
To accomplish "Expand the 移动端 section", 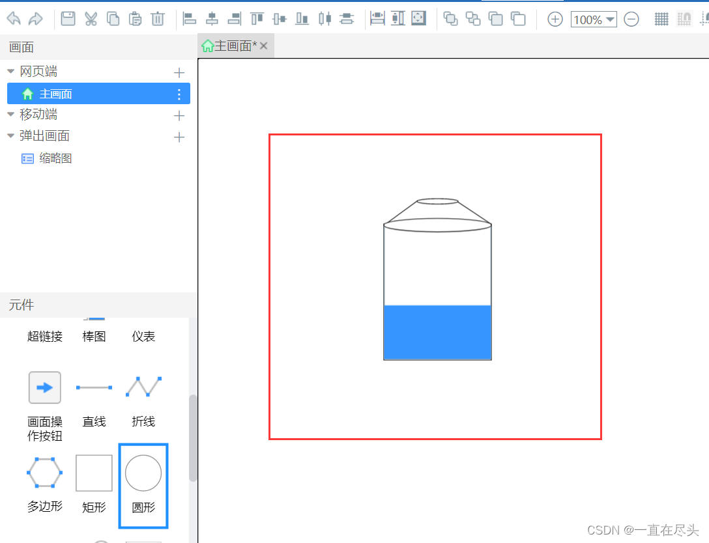I will pos(10,114).
